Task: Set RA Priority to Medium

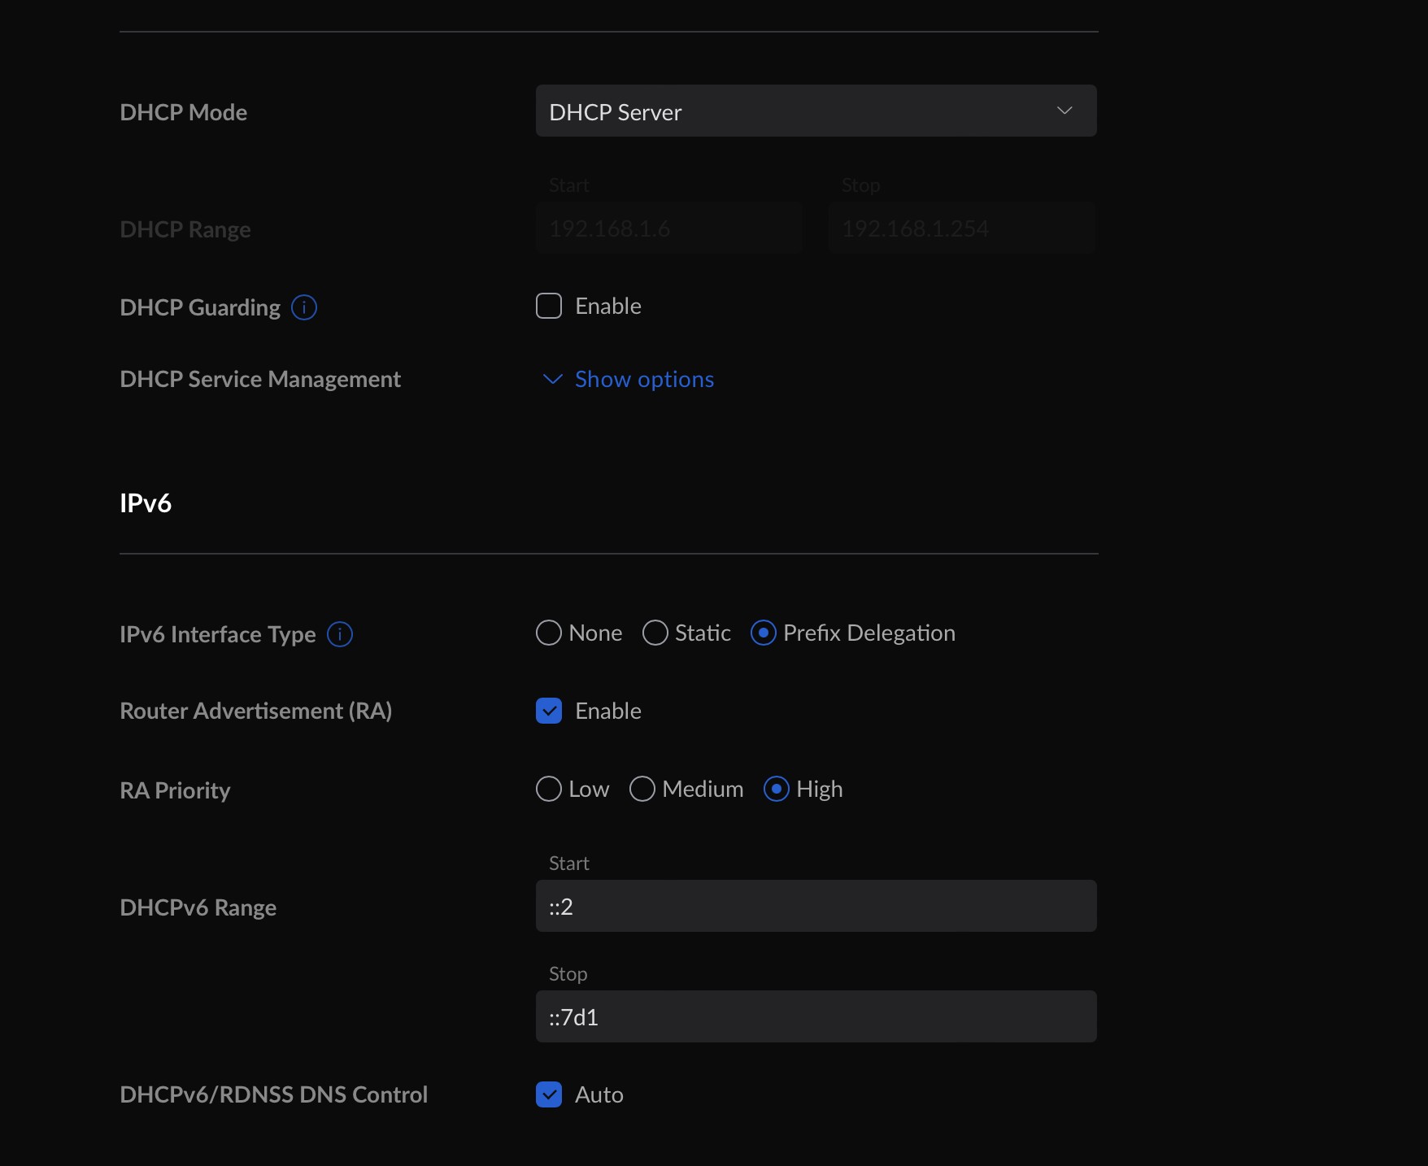Action: pyautogui.click(x=642, y=790)
